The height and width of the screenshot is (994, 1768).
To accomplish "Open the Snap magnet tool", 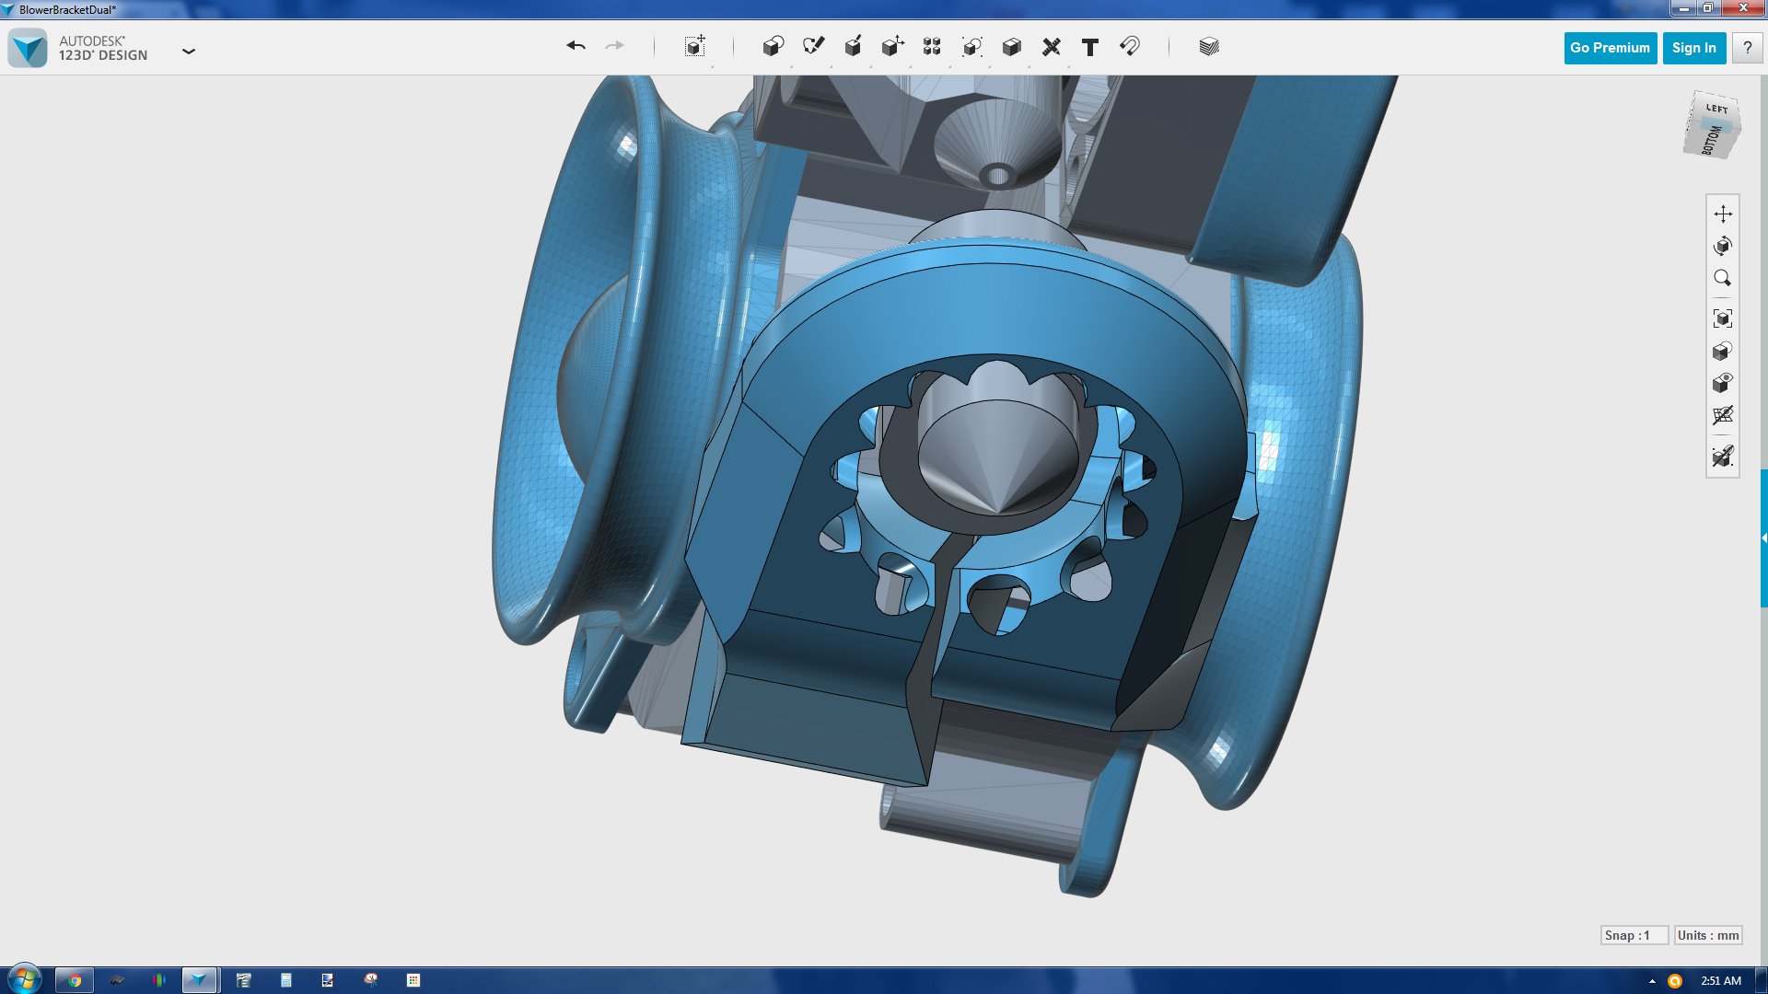I will (1130, 46).
